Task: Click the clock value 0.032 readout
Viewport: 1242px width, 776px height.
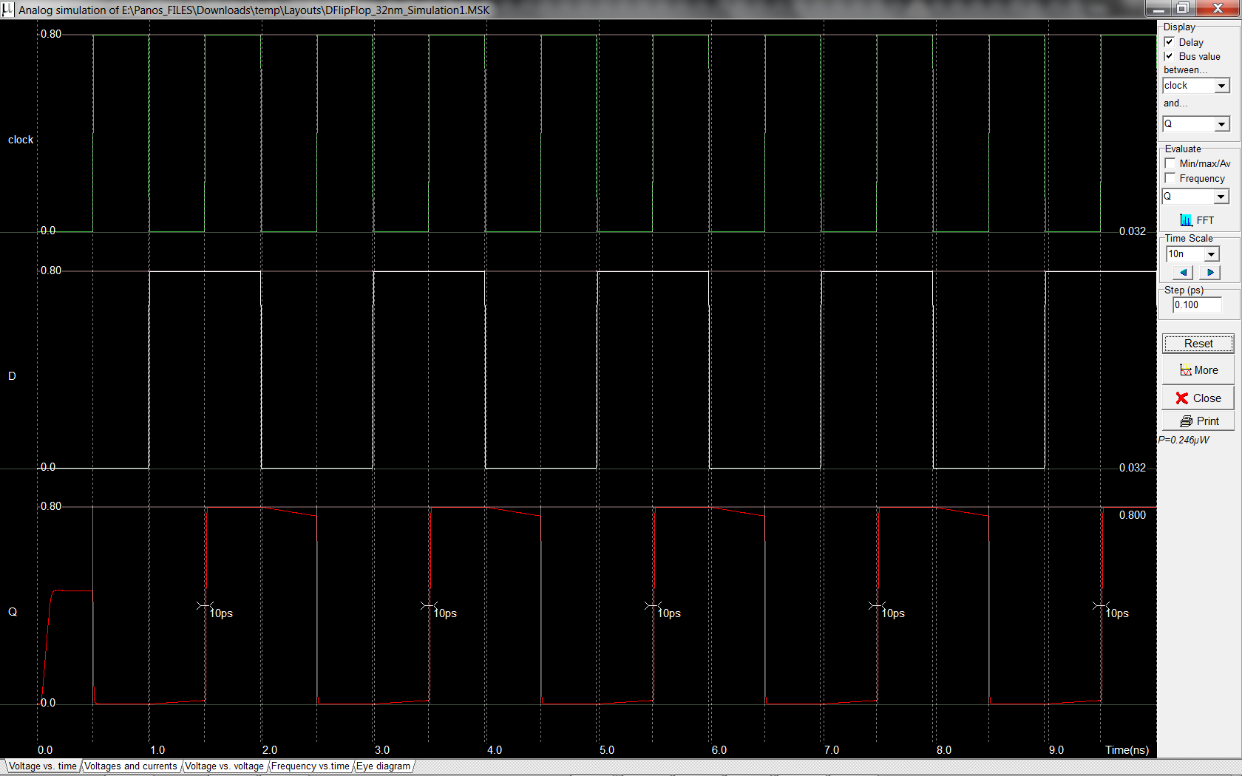Action: (x=1133, y=231)
